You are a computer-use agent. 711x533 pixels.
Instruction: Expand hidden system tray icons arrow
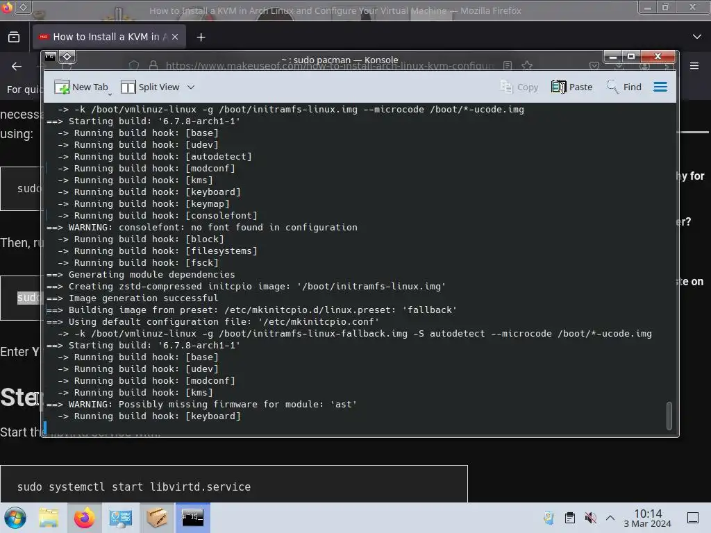[x=610, y=518]
